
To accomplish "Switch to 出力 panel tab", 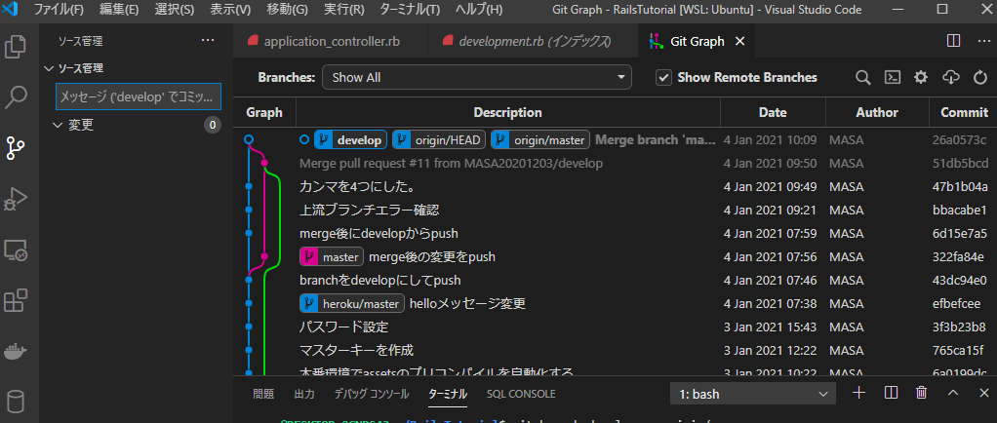I will coord(304,394).
